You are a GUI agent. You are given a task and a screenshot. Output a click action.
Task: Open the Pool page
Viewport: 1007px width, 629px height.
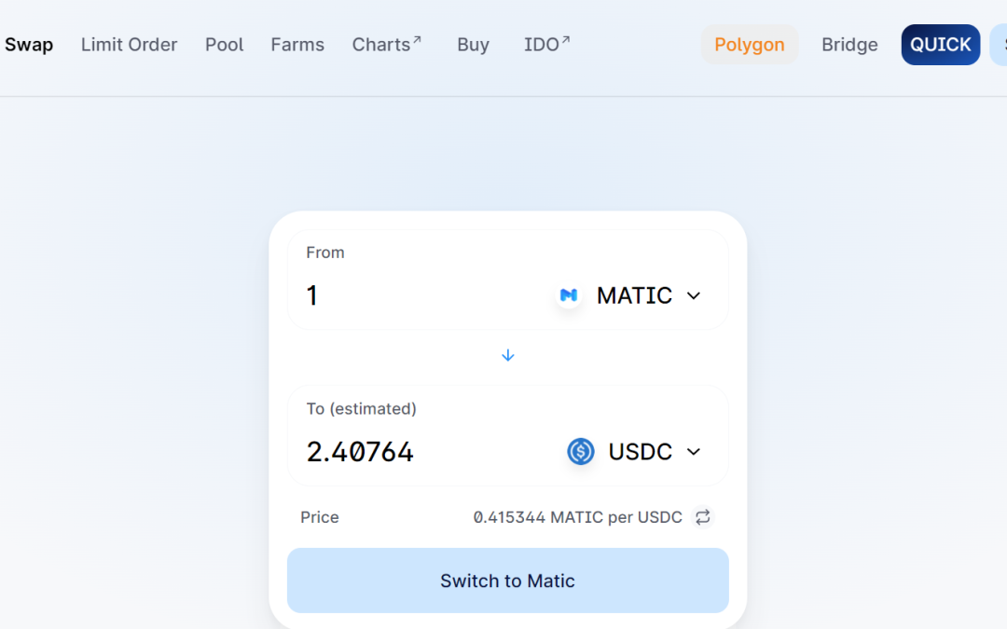(224, 45)
